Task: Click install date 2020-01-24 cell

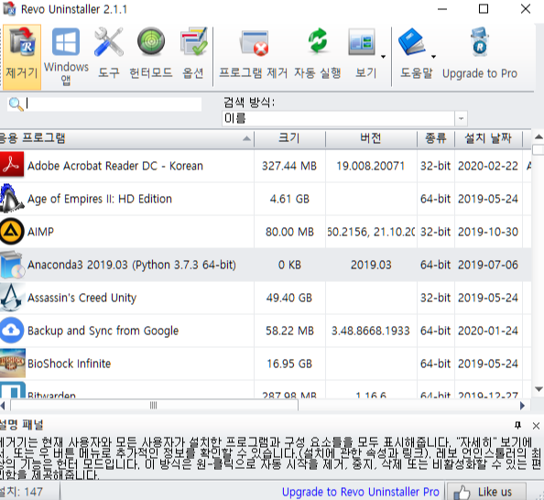Action: pyautogui.click(x=488, y=331)
